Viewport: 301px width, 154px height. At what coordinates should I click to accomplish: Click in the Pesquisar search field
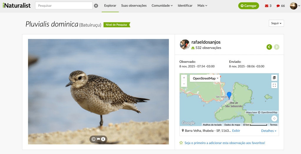coord(64,6)
